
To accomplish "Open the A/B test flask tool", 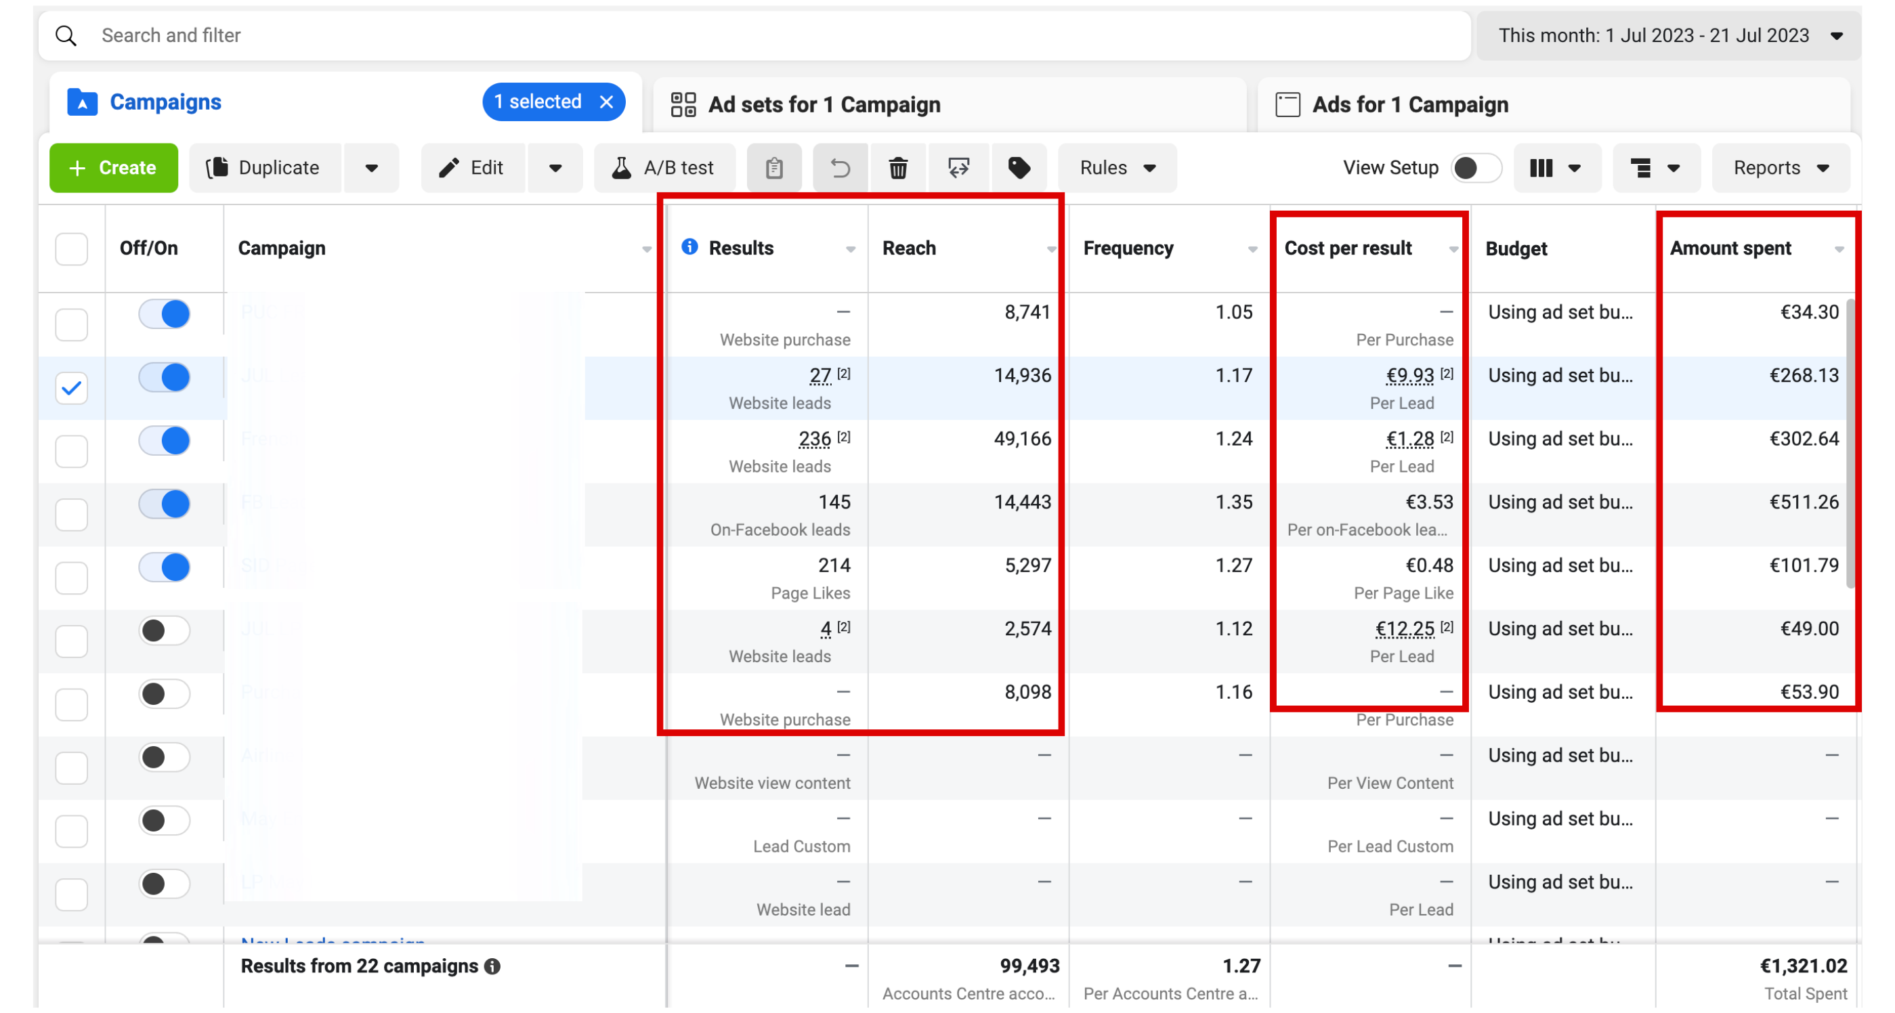I will [x=664, y=169].
